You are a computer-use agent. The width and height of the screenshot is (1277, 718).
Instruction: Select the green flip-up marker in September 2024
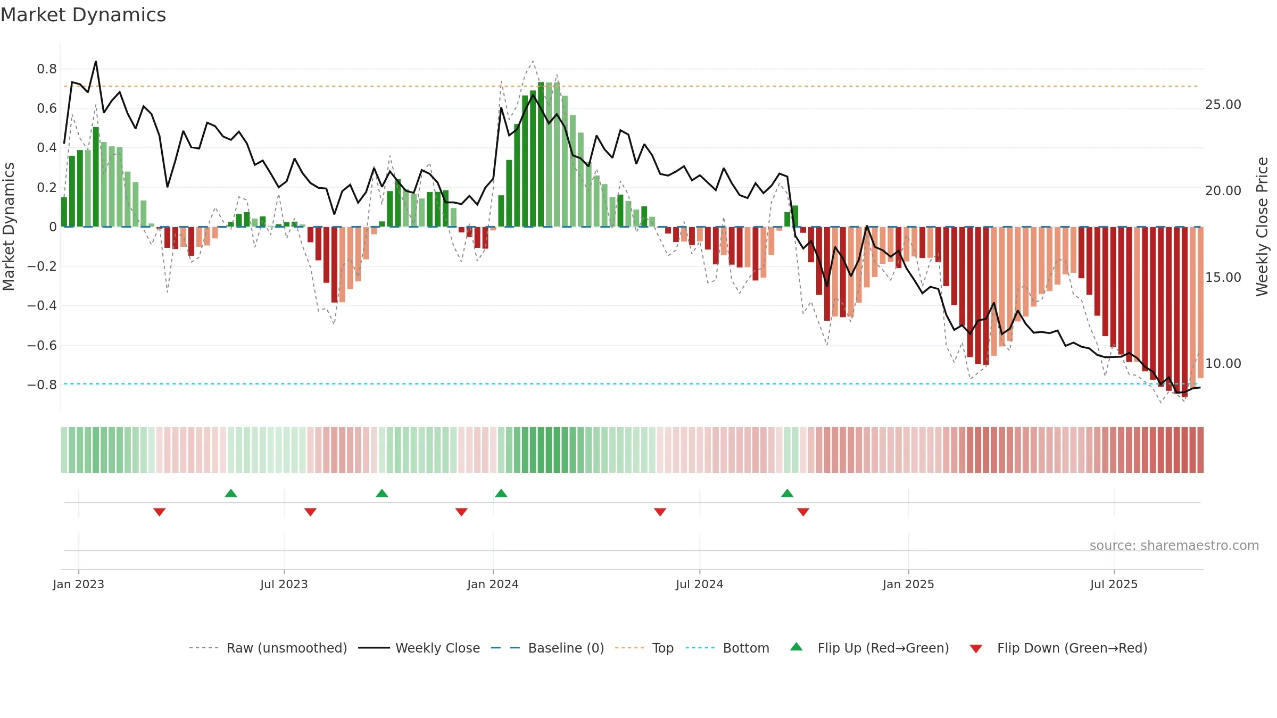(787, 493)
